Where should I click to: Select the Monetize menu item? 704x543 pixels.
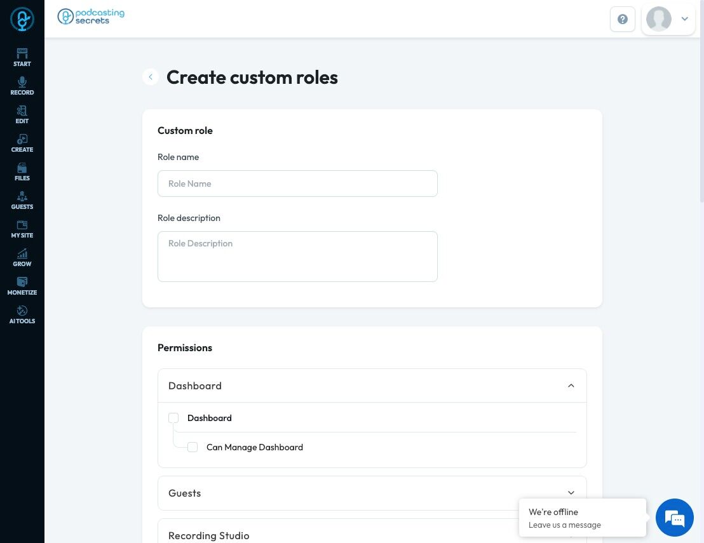[22, 286]
